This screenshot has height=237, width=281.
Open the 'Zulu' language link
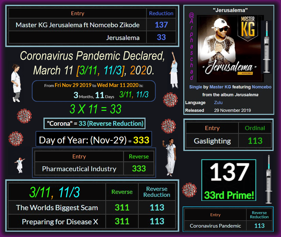coord(218,103)
